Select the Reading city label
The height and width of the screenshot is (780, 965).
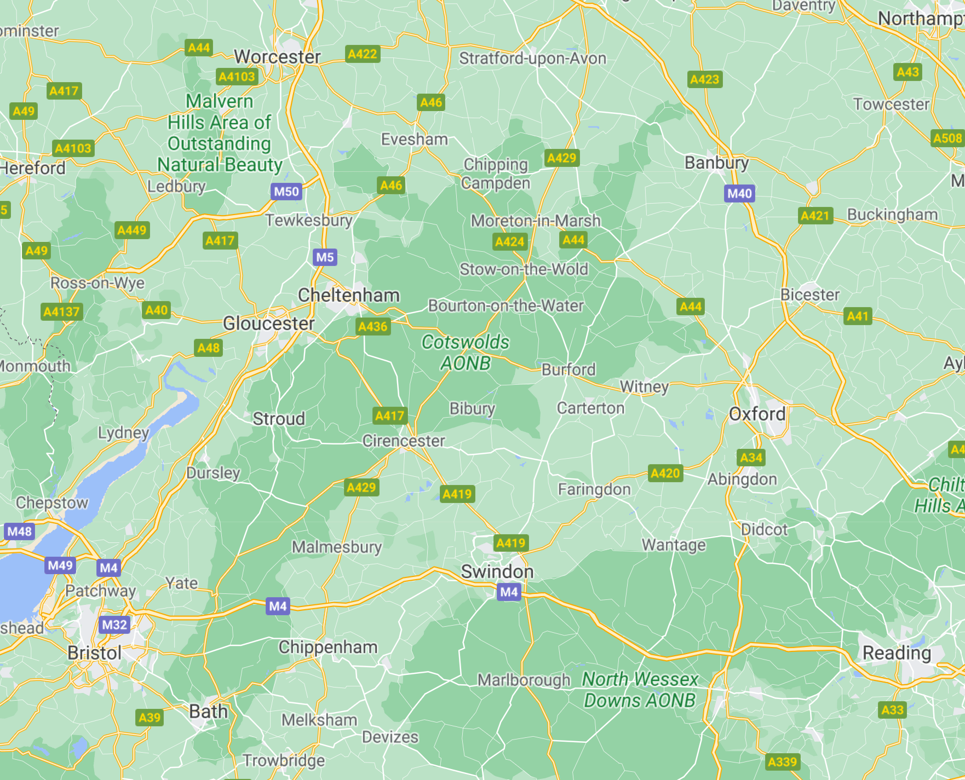click(897, 652)
